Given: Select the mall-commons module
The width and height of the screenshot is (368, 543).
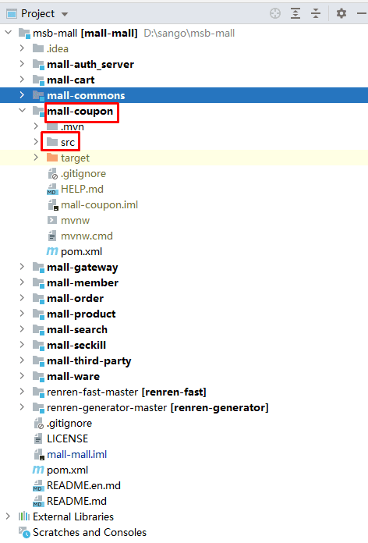Looking at the screenshot, I should tap(184, 95).
